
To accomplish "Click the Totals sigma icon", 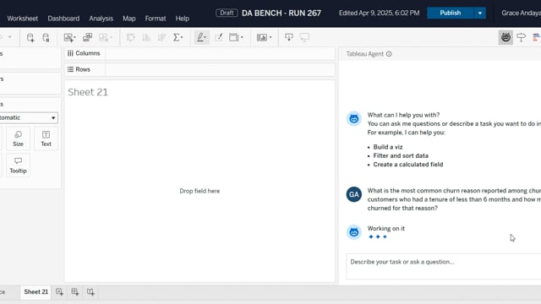I will [x=177, y=37].
